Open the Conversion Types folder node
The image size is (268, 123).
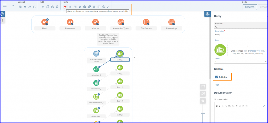121,22
